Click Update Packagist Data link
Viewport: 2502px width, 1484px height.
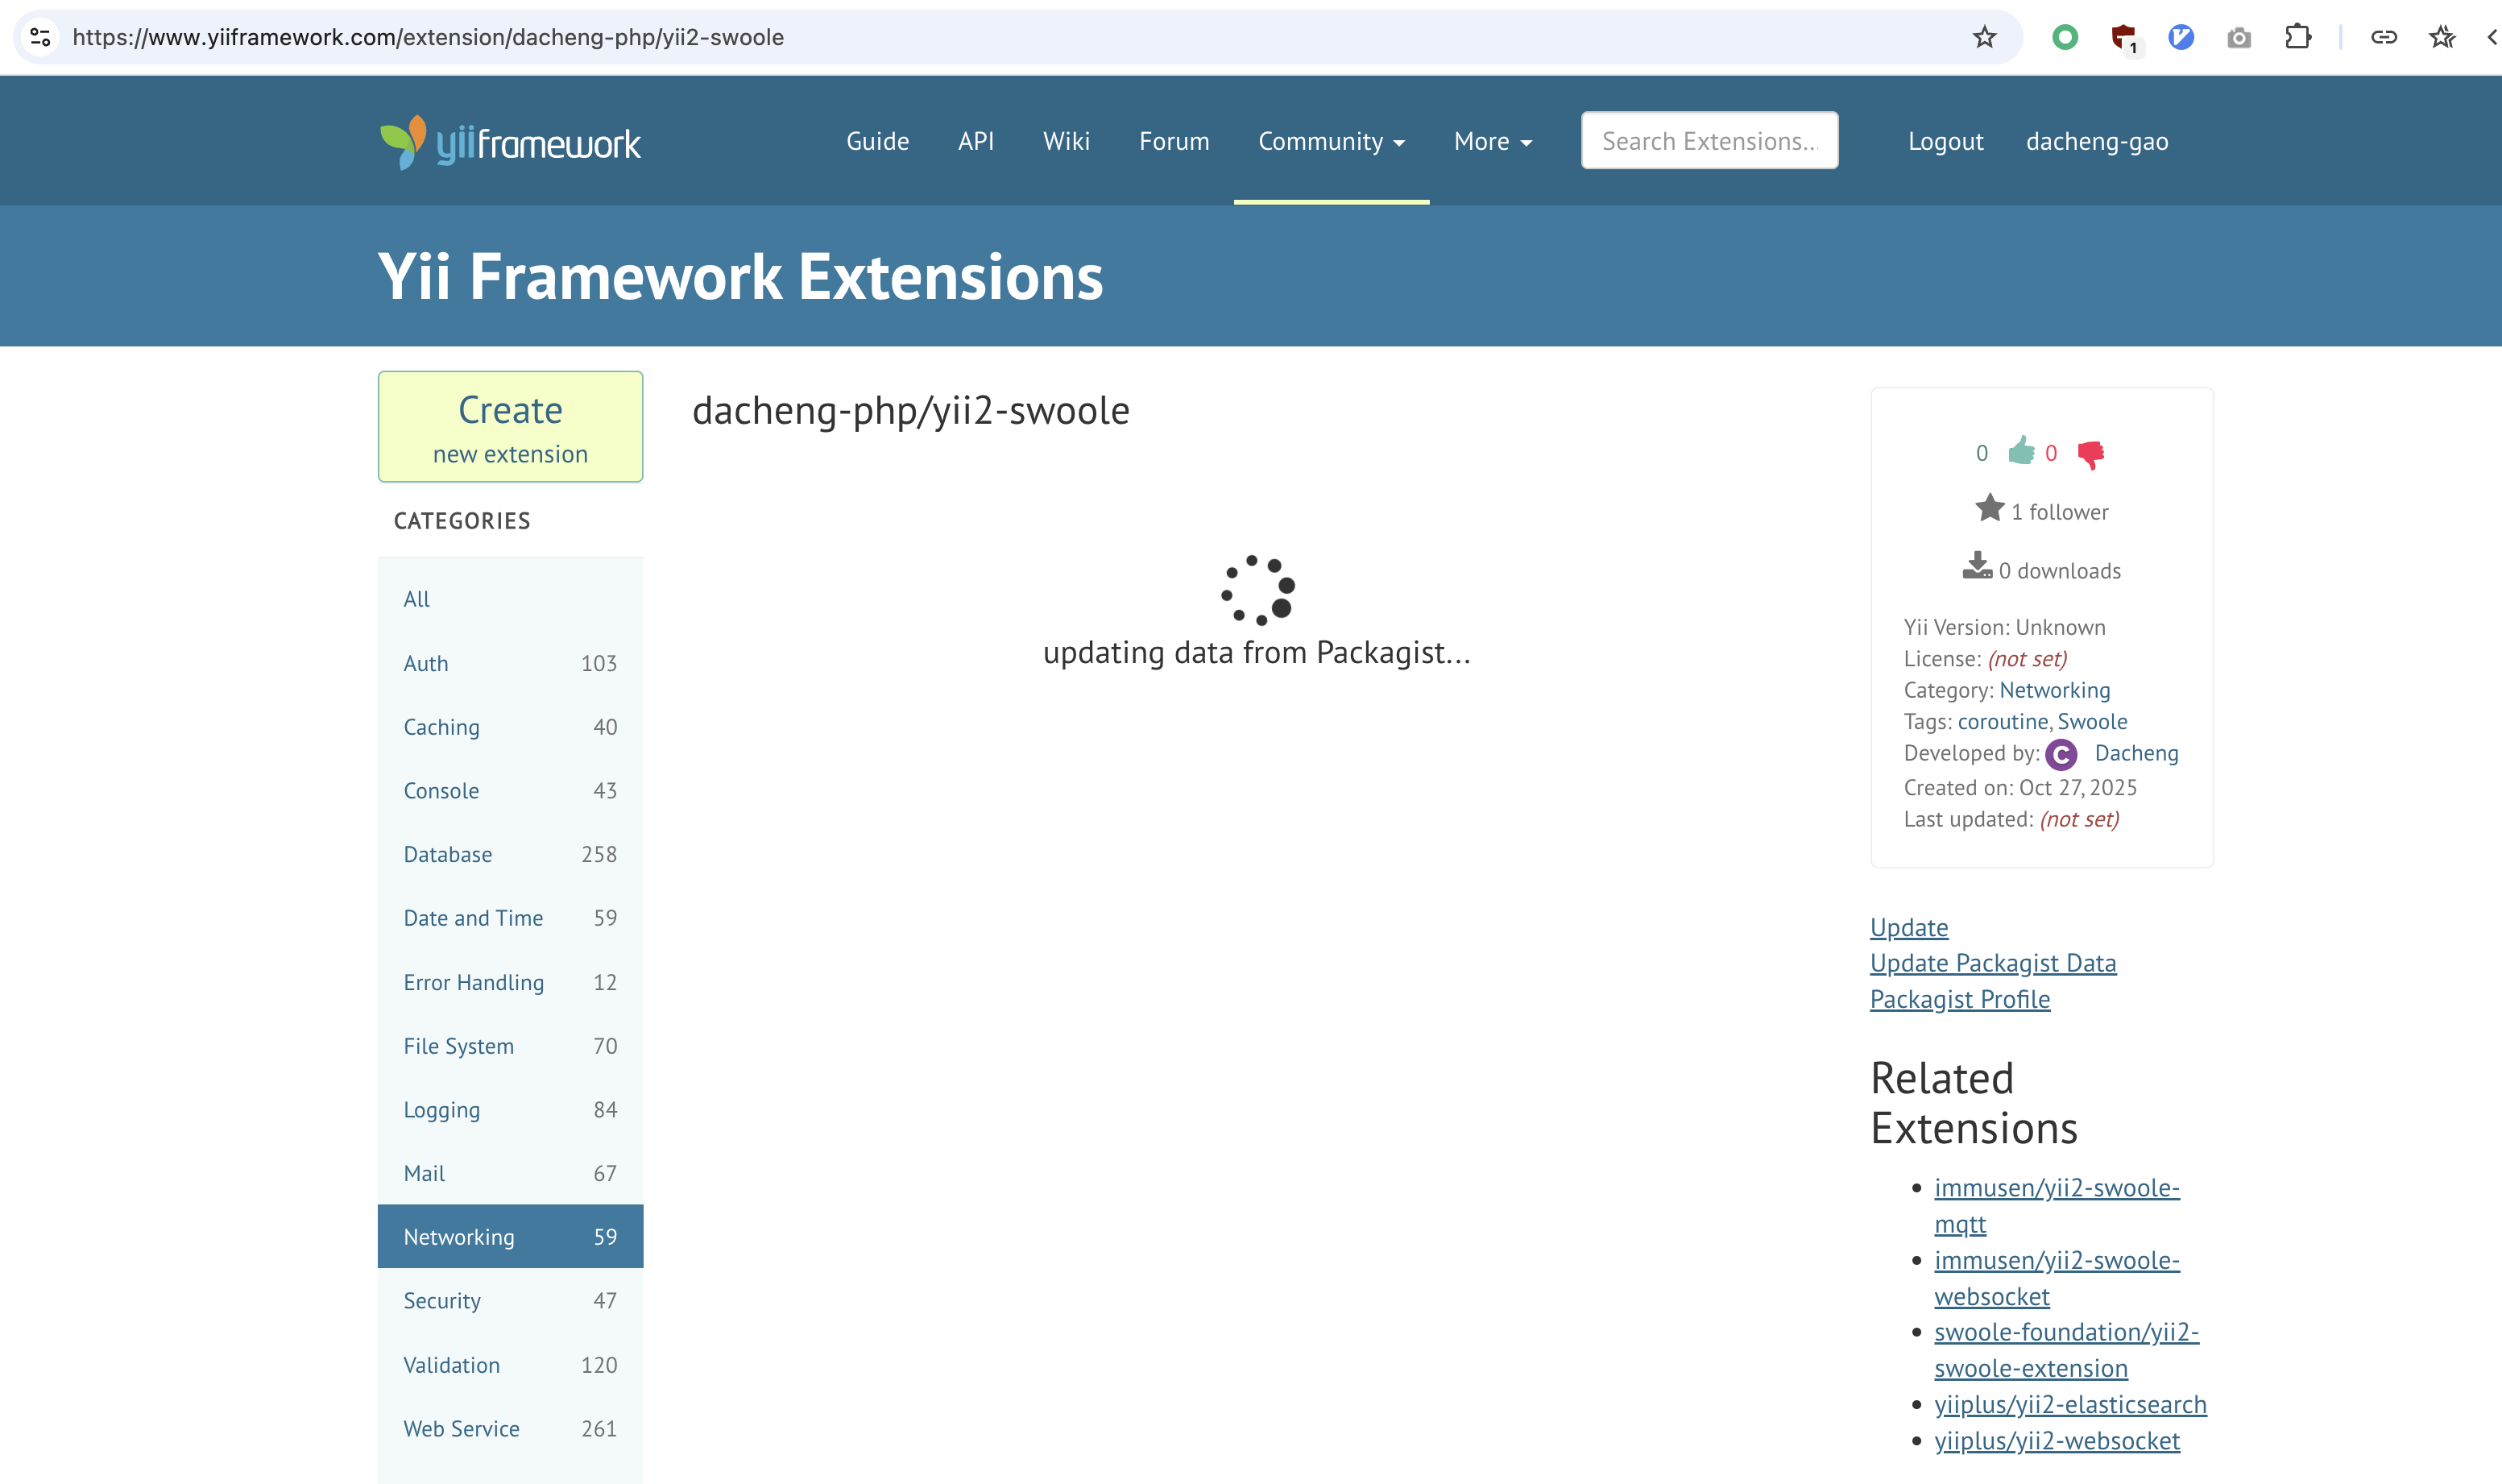1992,963
